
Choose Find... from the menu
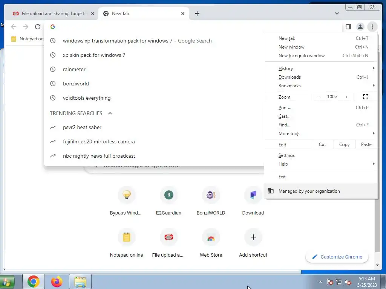point(321,125)
